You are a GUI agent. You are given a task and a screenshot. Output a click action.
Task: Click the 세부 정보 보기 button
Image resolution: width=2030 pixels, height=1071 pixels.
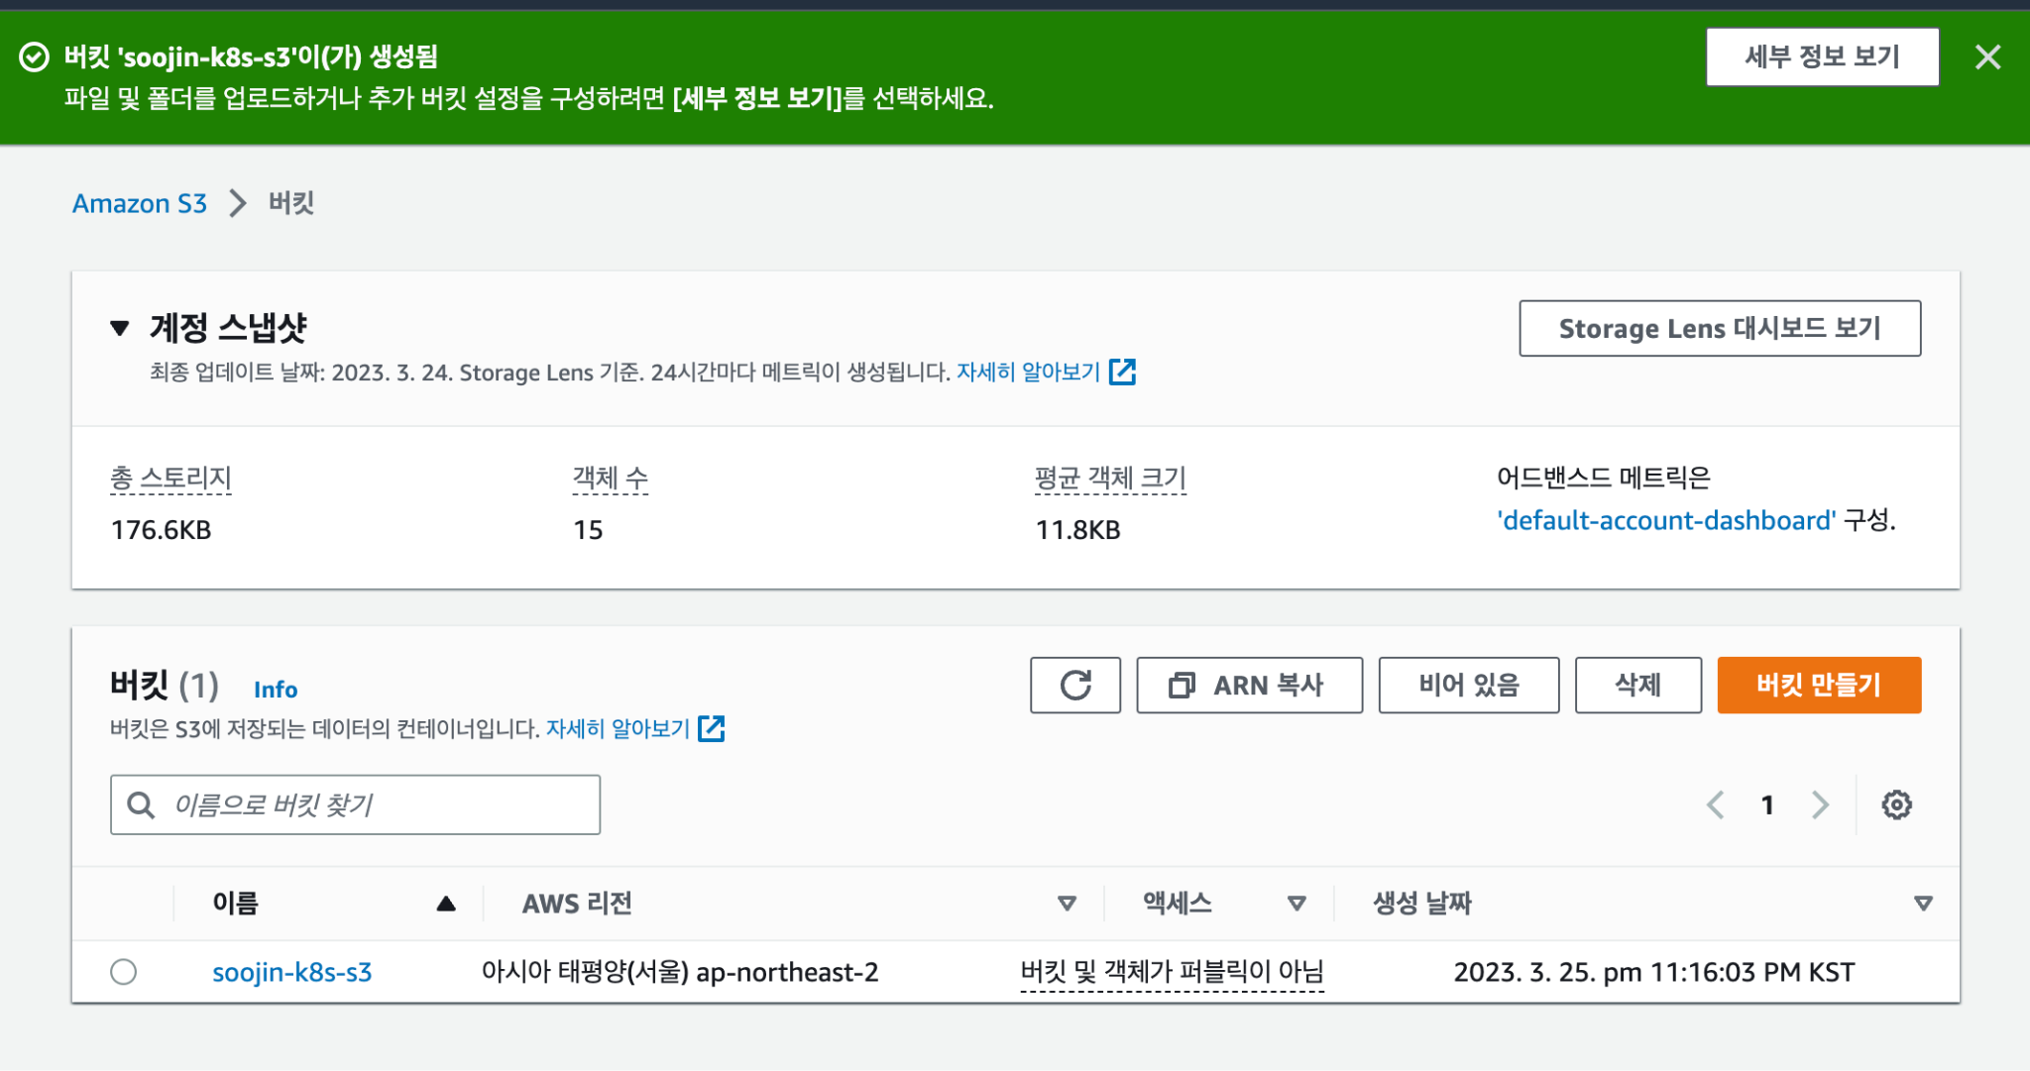(x=1822, y=57)
